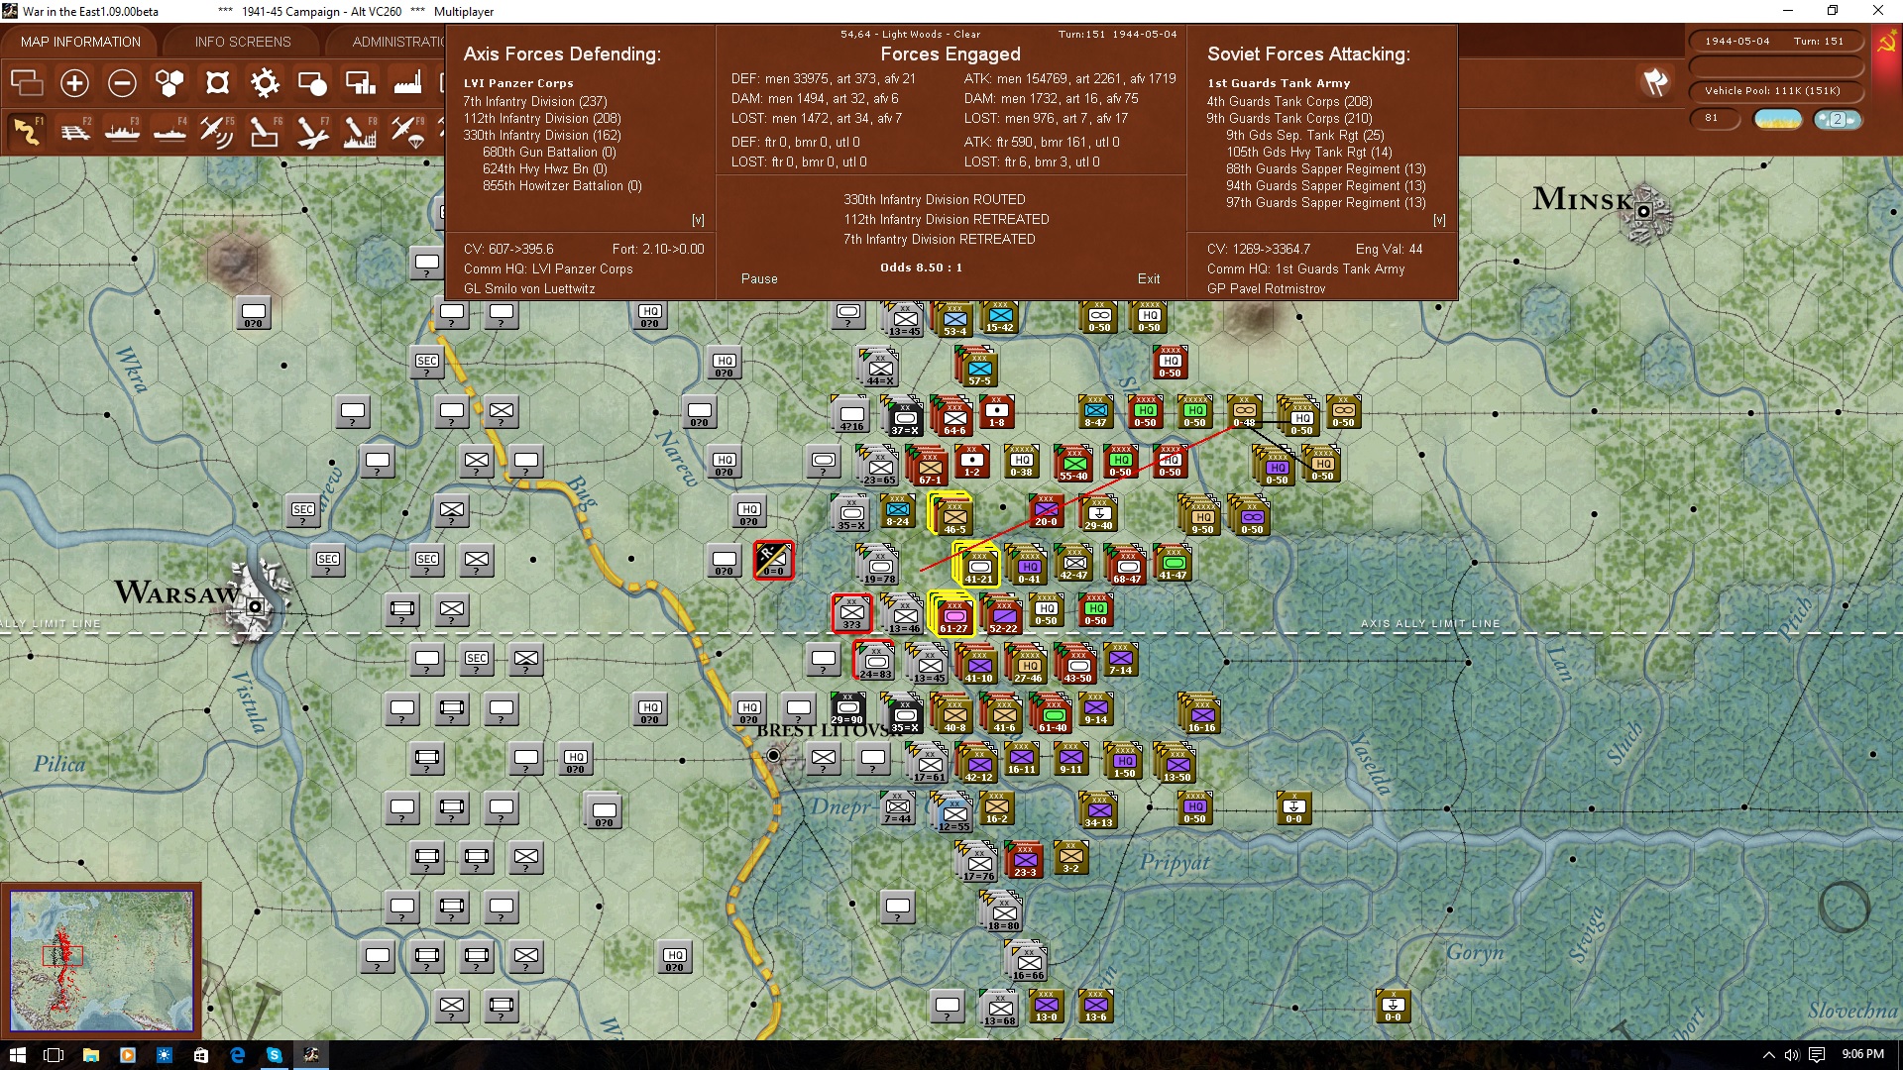Viewport: 1903px width, 1070px height.
Task: Click the Vehicle Pool readout
Action: coord(1774,90)
